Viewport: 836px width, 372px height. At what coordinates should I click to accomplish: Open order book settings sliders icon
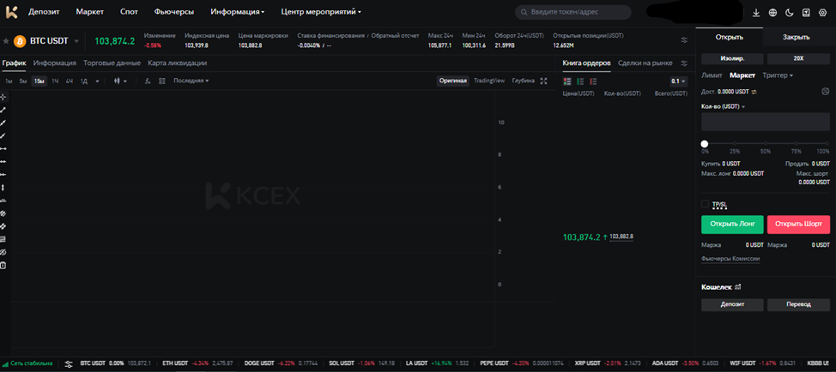(x=684, y=63)
